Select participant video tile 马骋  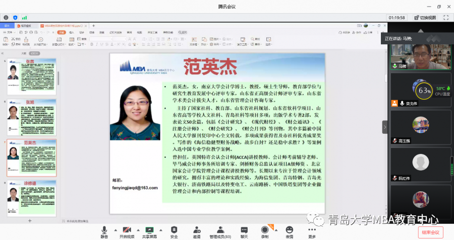pos(421,57)
